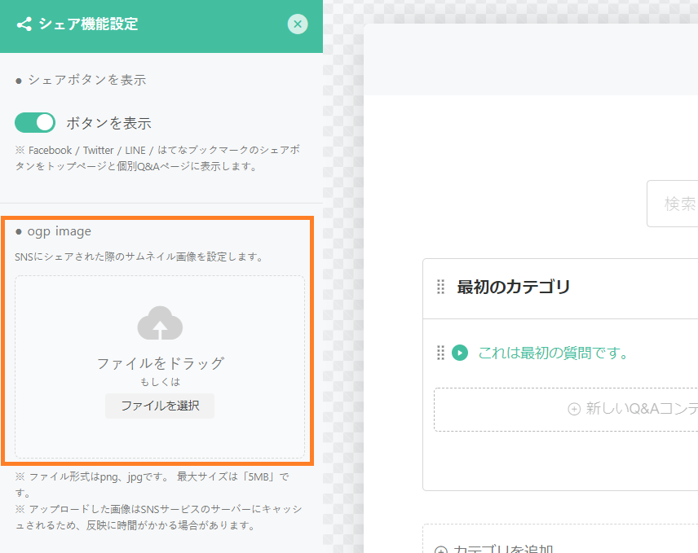Toggle the ボタンを表示 switch off
The height and width of the screenshot is (553, 698).
[35, 123]
